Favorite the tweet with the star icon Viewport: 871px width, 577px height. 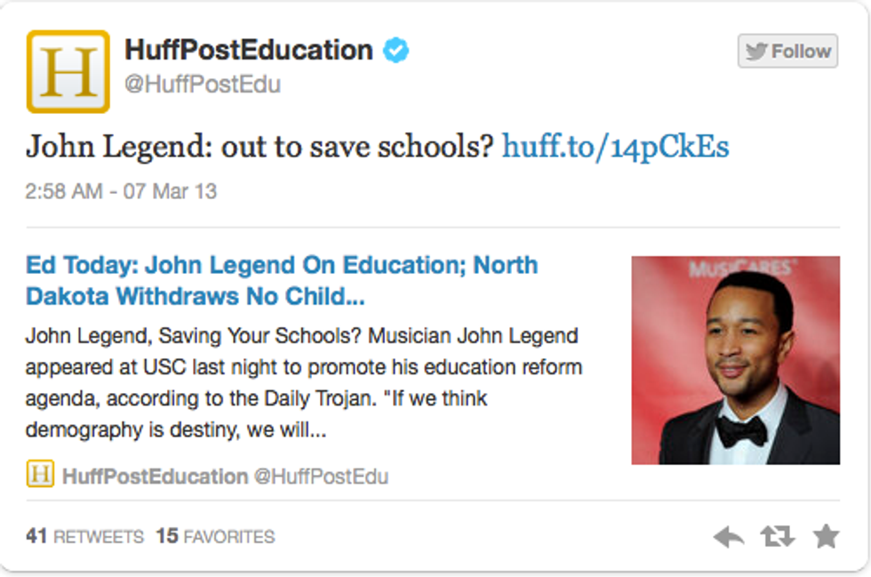826,535
